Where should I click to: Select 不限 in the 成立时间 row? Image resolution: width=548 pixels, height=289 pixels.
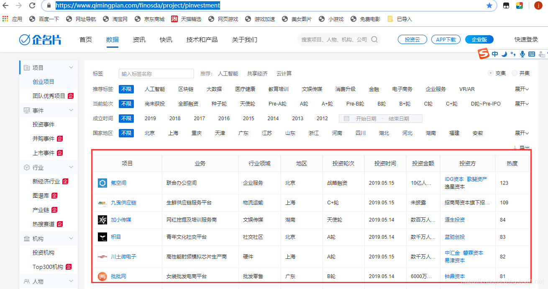click(x=126, y=119)
